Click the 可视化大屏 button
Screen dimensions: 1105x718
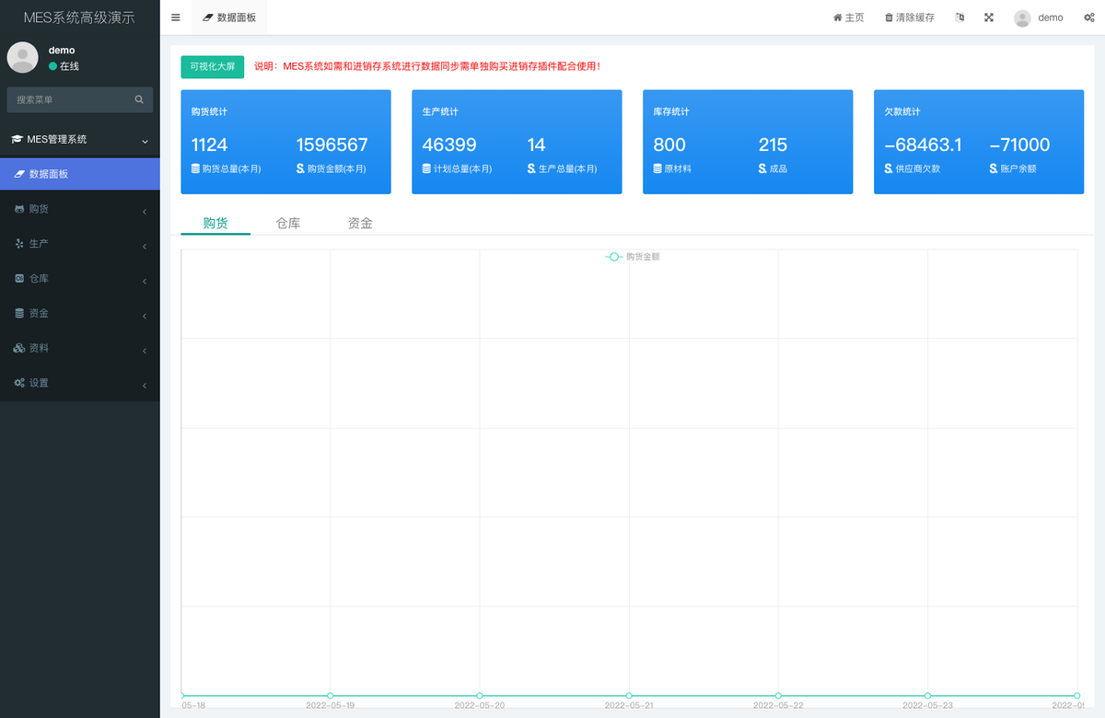click(213, 67)
